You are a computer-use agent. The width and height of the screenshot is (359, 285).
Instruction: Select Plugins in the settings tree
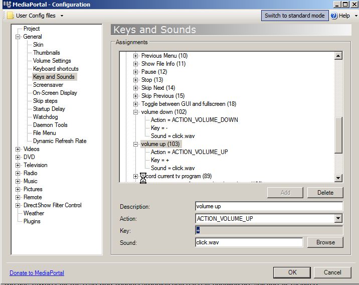[x=32, y=221]
